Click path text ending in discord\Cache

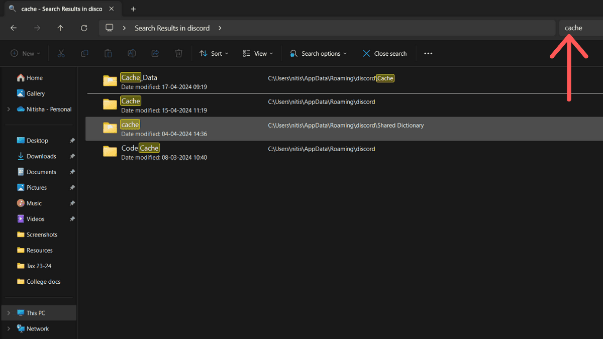coord(331,78)
